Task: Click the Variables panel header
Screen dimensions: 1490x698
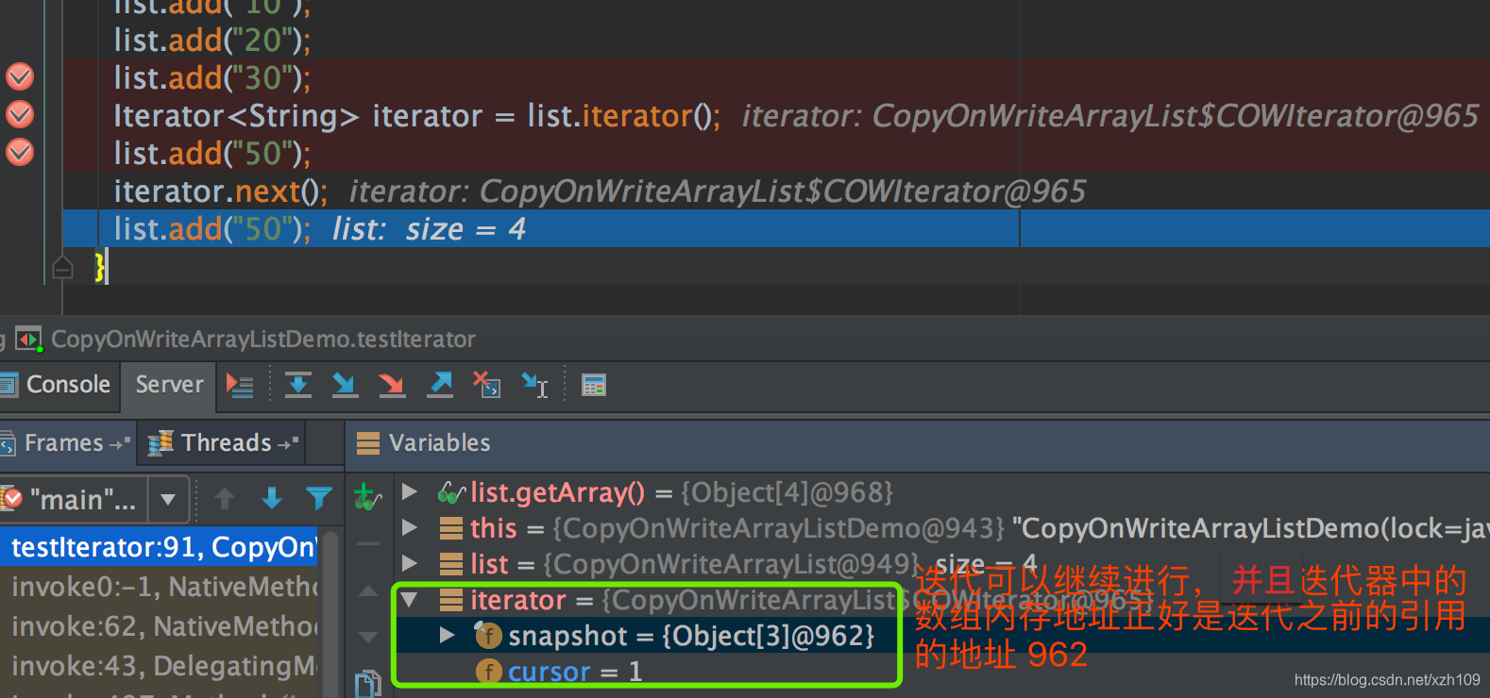Action: [439, 442]
